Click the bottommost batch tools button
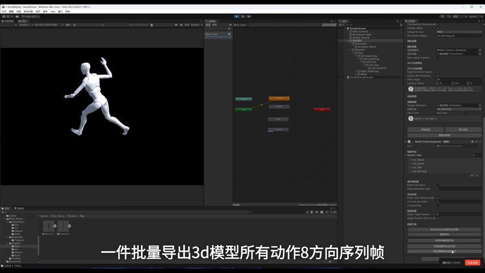Image resolution: width=485 pixels, height=273 pixels. [x=444, y=251]
